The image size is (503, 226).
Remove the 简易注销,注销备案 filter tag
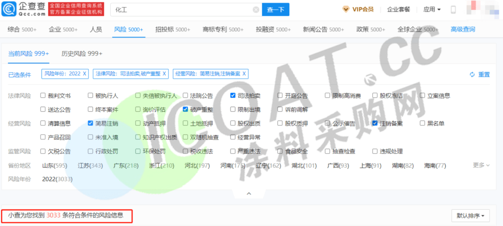point(244,73)
